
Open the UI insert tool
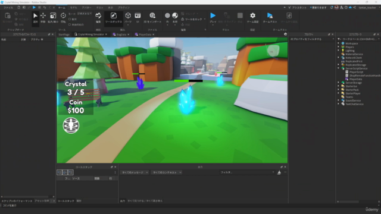click(138, 18)
